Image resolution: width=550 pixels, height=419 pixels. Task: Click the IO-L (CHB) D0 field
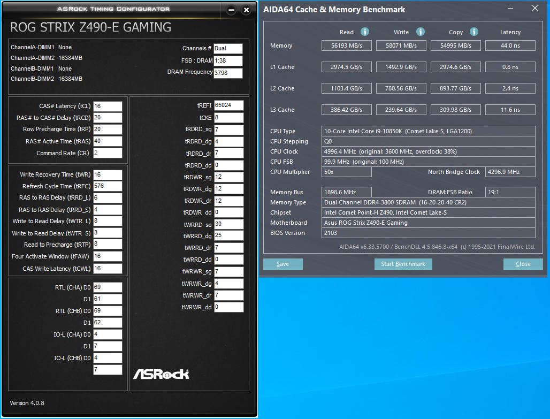(108, 358)
